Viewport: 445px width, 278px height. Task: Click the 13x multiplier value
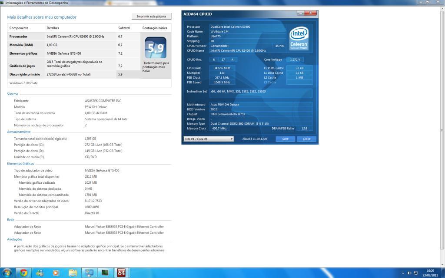coord(222,73)
